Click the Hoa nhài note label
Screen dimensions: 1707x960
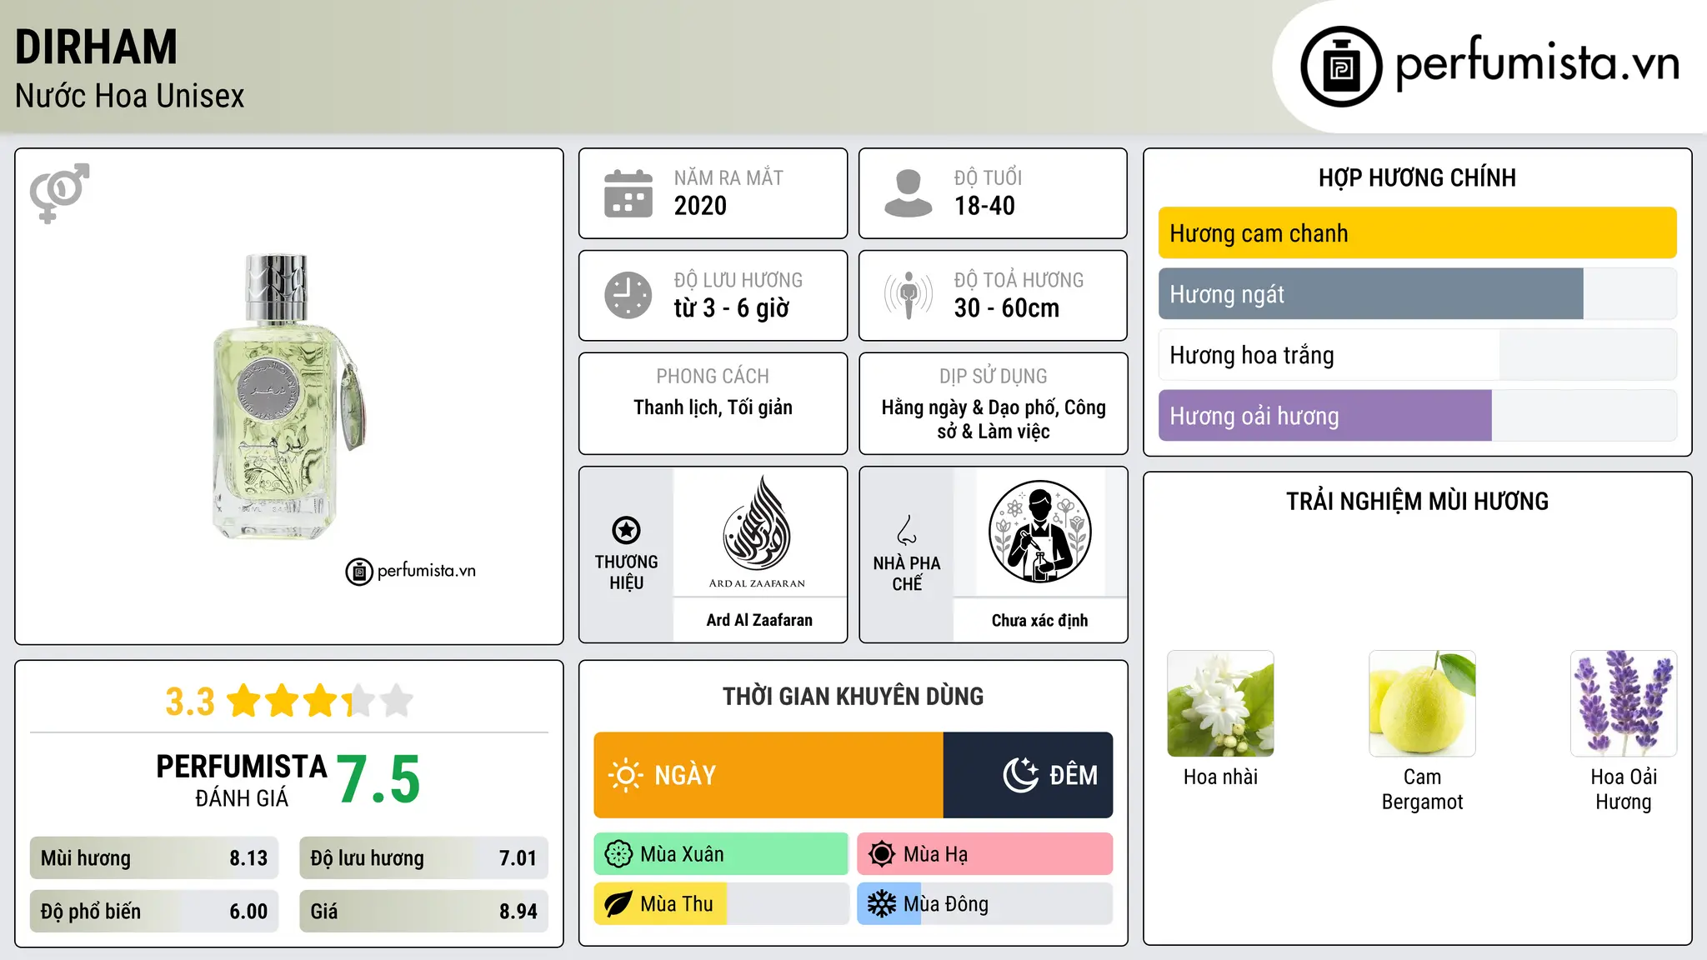pos(1221,777)
